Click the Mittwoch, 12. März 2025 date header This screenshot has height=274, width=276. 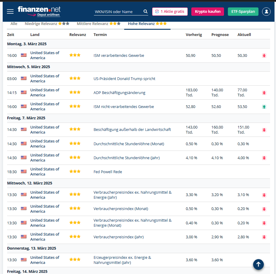point(30,183)
